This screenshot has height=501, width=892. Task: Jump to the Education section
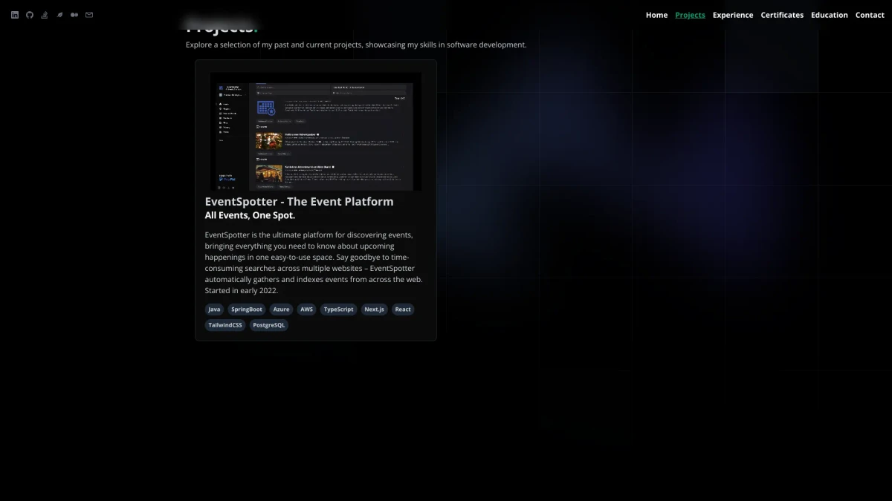tap(829, 15)
